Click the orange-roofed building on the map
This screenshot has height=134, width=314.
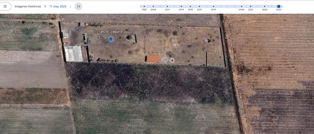[153, 59]
